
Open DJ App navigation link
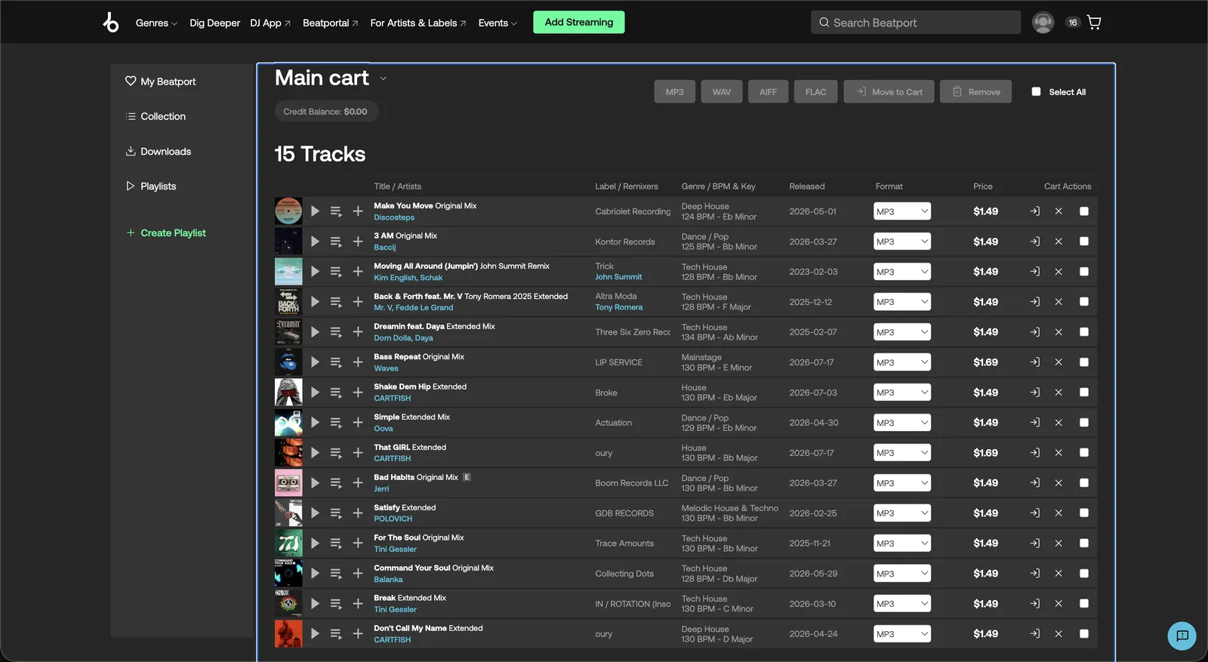click(270, 23)
